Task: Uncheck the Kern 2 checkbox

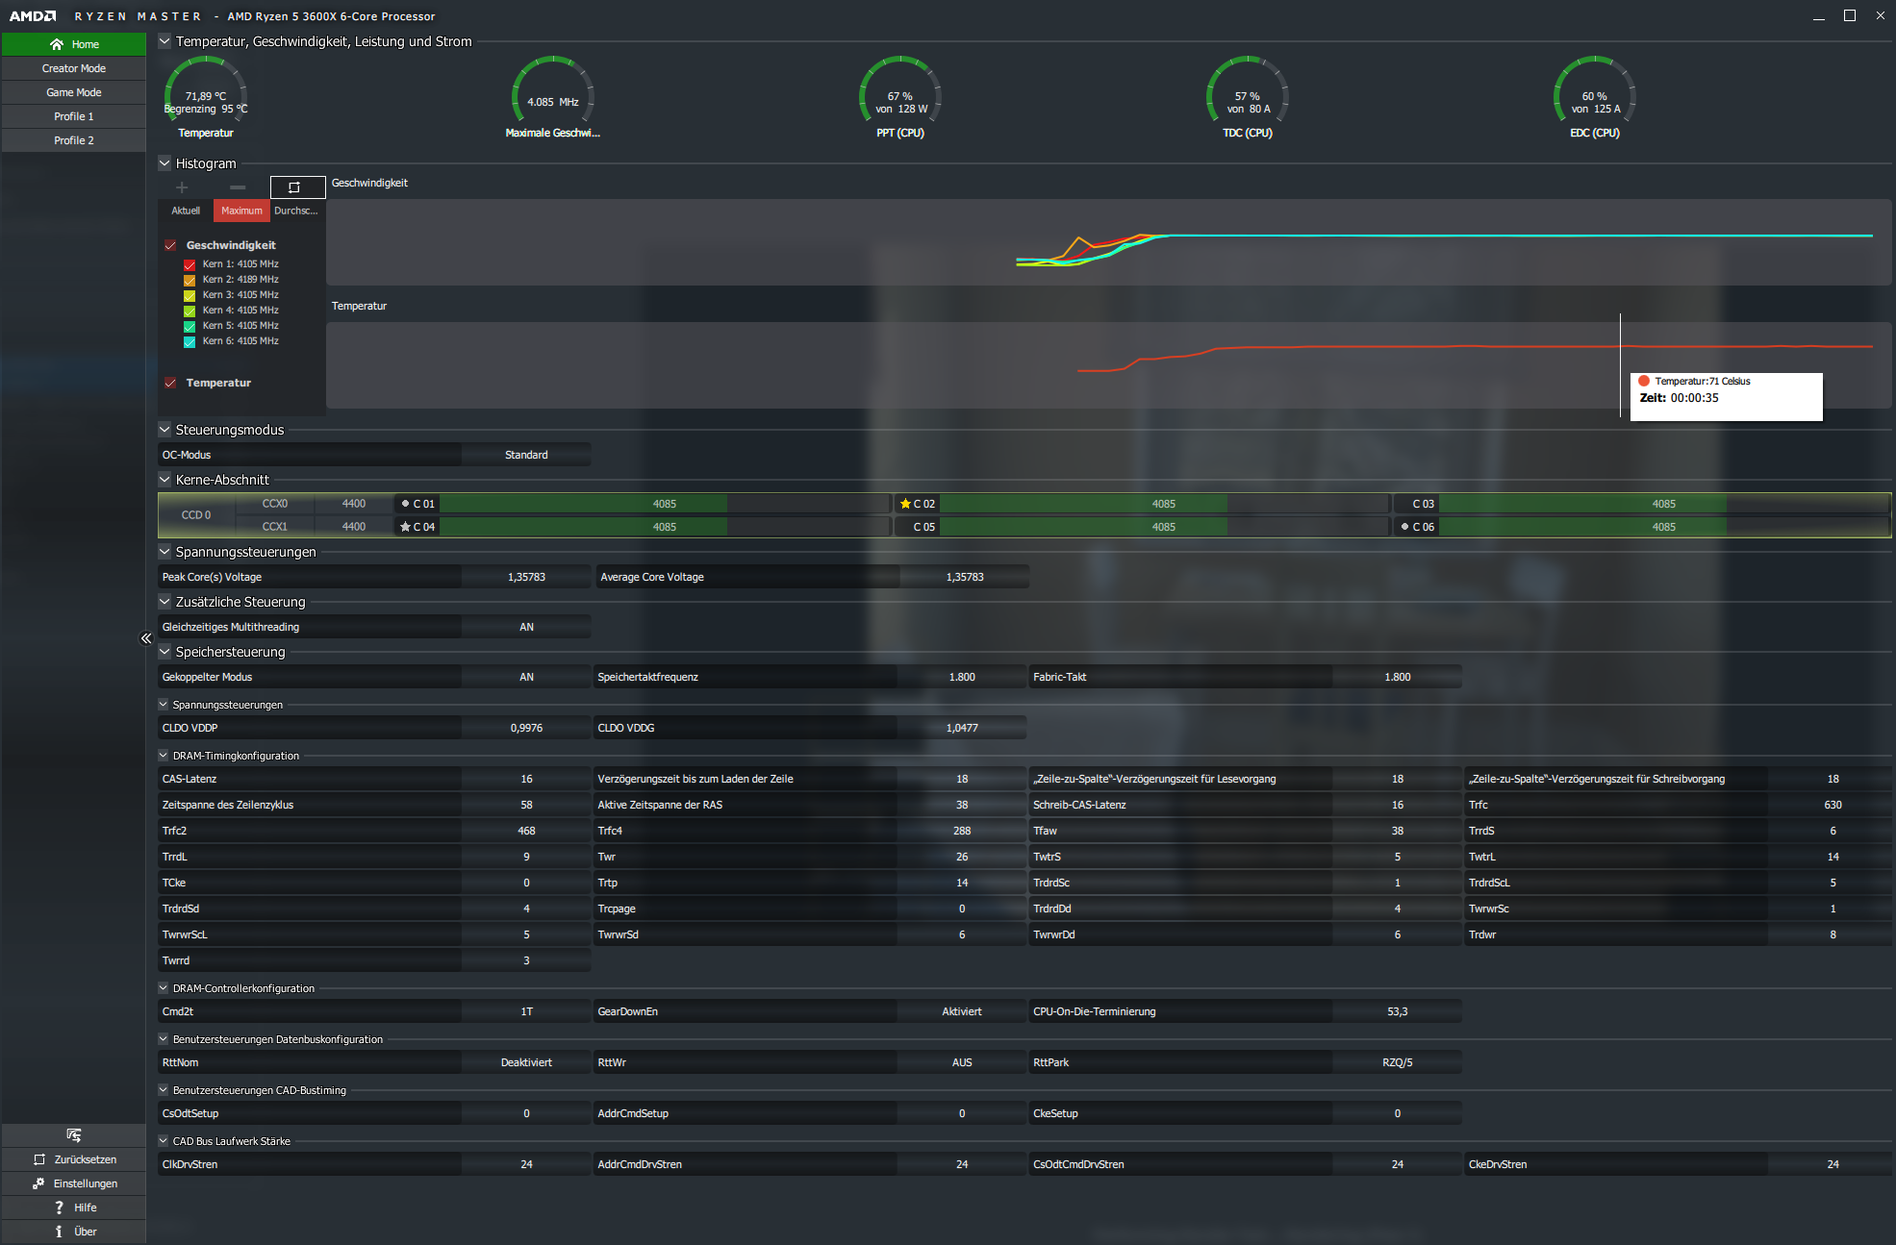Action: pyautogui.click(x=190, y=280)
